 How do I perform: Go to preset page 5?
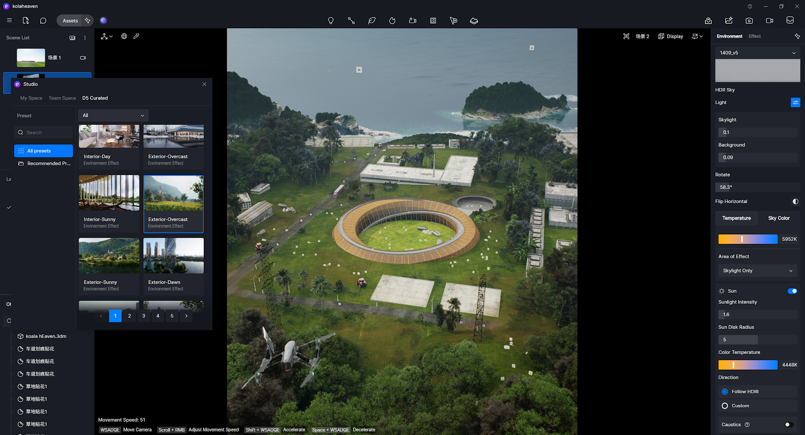point(172,316)
